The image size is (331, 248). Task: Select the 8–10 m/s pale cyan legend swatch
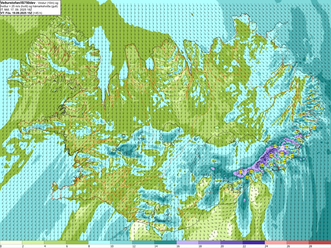[99, 242]
